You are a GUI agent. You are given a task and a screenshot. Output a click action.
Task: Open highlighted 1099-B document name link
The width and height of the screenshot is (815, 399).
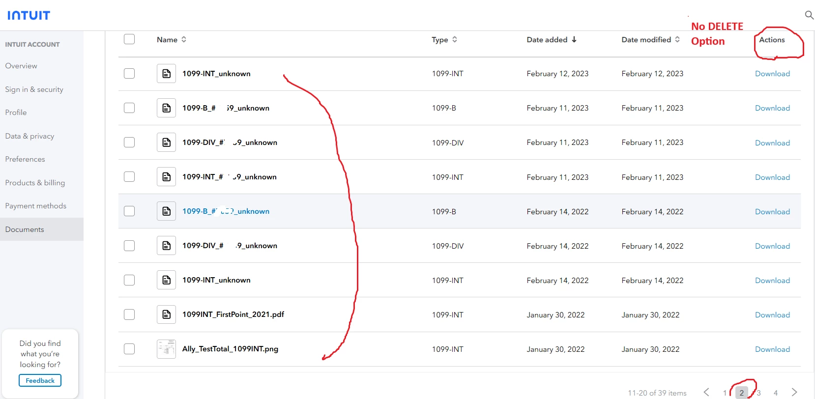point(226,211)
